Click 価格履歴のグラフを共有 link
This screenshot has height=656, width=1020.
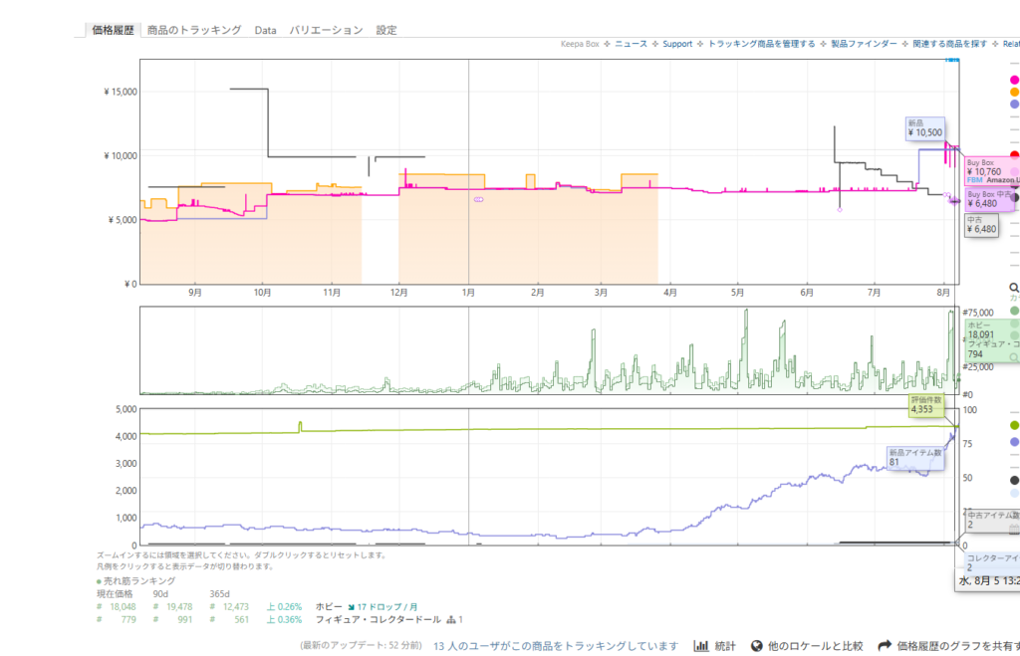click(x=958, y=646)
